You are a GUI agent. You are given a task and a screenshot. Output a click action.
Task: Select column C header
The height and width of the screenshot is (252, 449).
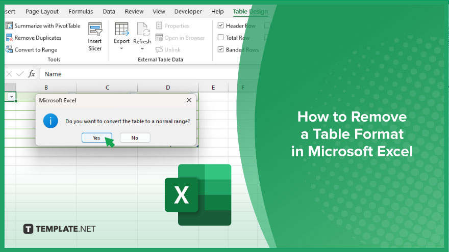(107, 88)
